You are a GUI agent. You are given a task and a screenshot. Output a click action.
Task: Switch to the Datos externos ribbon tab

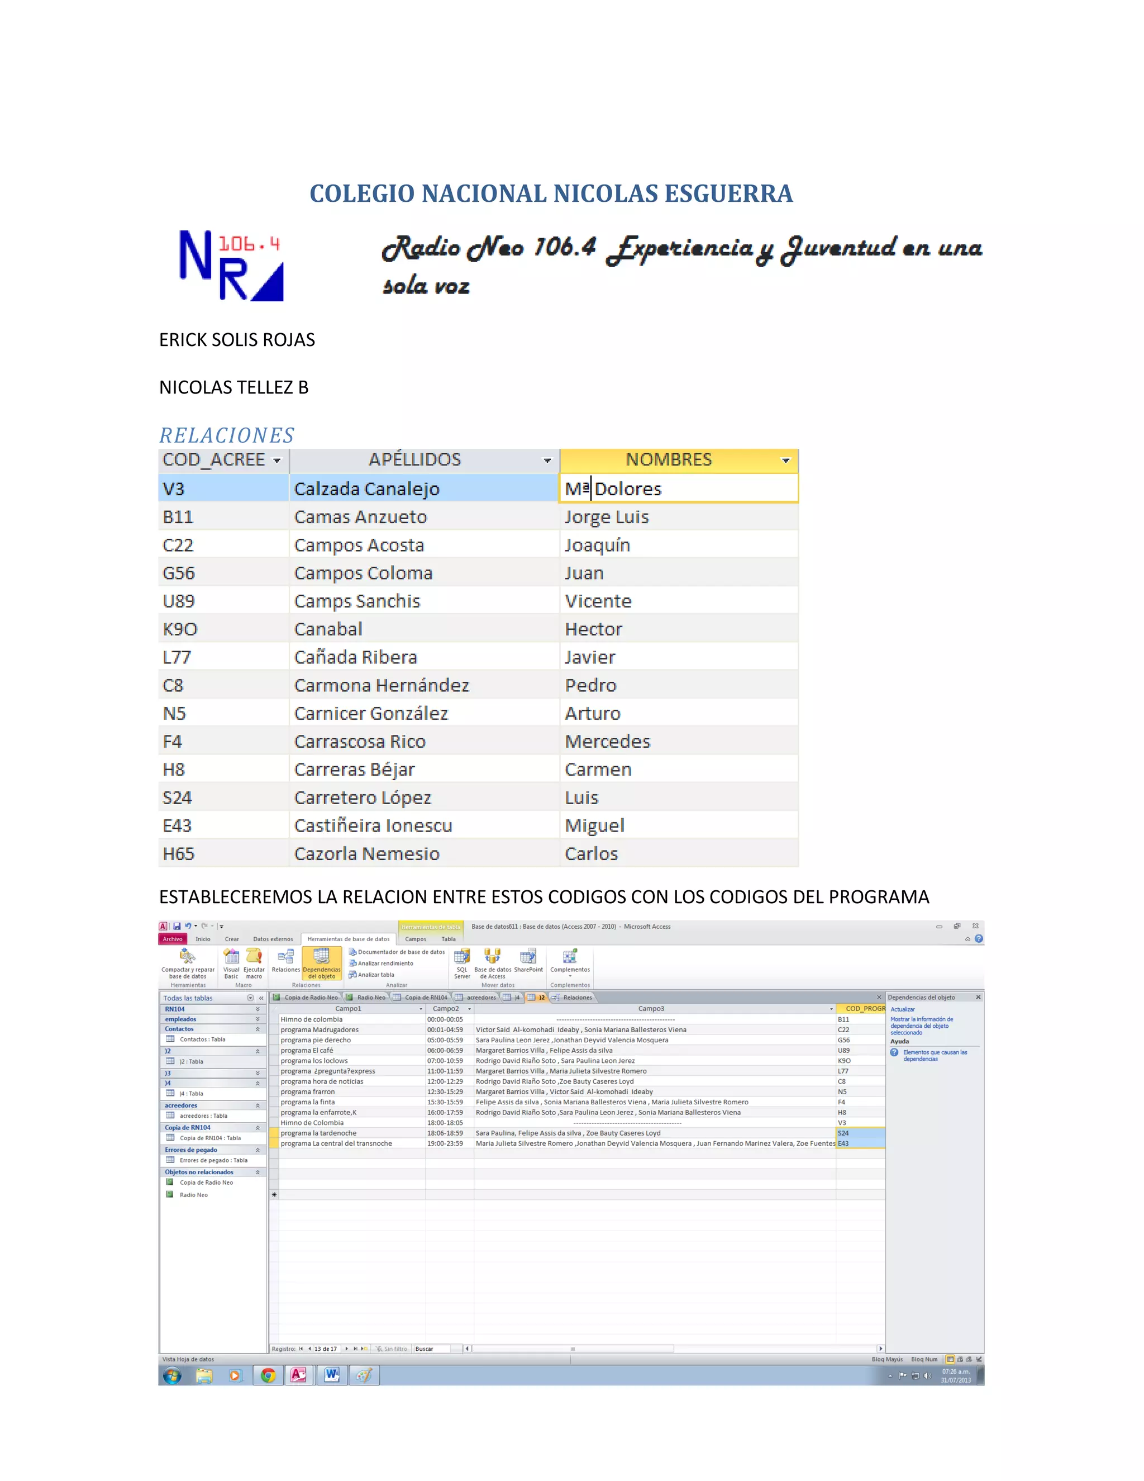[x=273, y=939]
